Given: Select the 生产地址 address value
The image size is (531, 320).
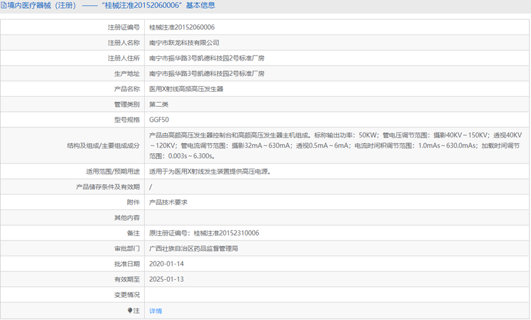Looking at the screenshot, I should click(x=207, y=74).
